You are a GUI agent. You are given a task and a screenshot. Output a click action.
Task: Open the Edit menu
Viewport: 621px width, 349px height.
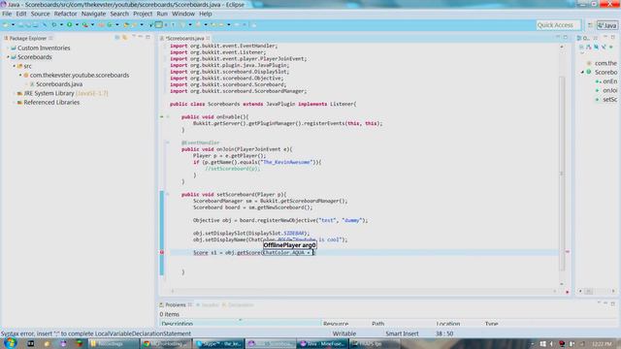(21, 14)
